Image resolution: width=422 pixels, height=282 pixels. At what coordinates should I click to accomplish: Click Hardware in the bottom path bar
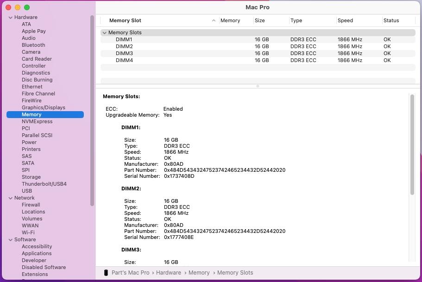pyautogui.click(x=168, y=273)
